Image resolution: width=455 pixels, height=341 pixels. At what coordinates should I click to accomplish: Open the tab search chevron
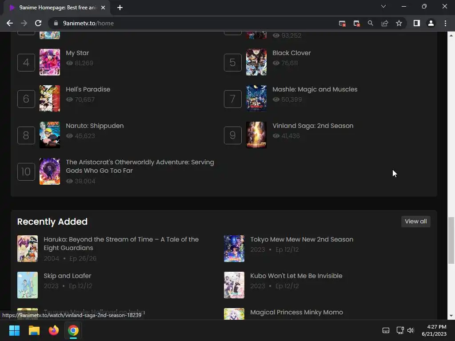pos(383,6)
